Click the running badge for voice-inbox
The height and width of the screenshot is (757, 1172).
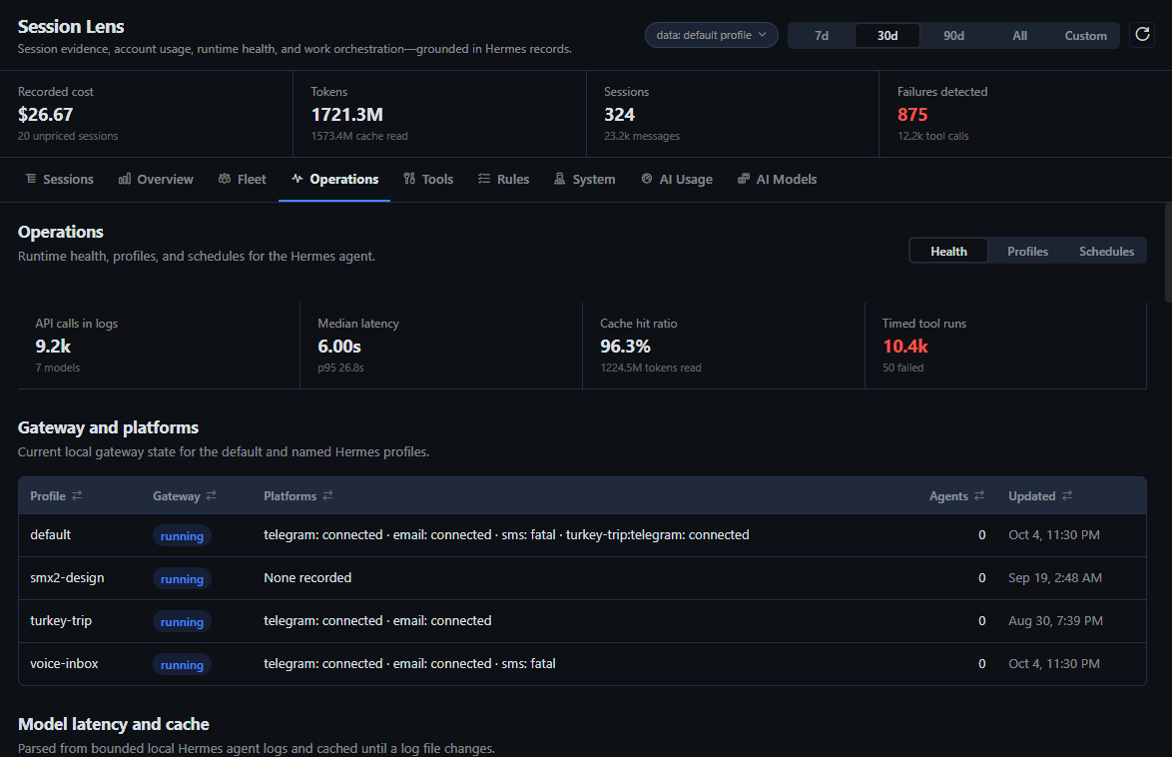coord(182,664)
